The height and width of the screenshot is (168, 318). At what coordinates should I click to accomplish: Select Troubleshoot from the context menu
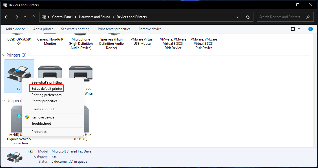point(41,123)
